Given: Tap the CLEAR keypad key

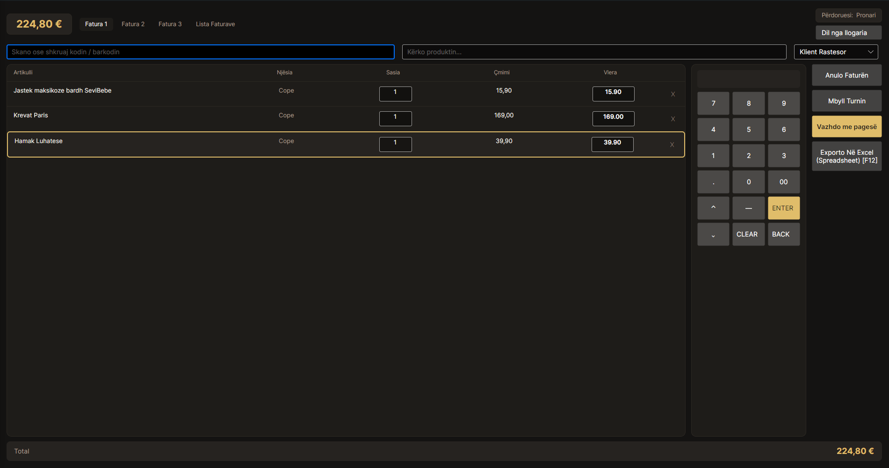Looking at the screenshot, I should 749,234.
